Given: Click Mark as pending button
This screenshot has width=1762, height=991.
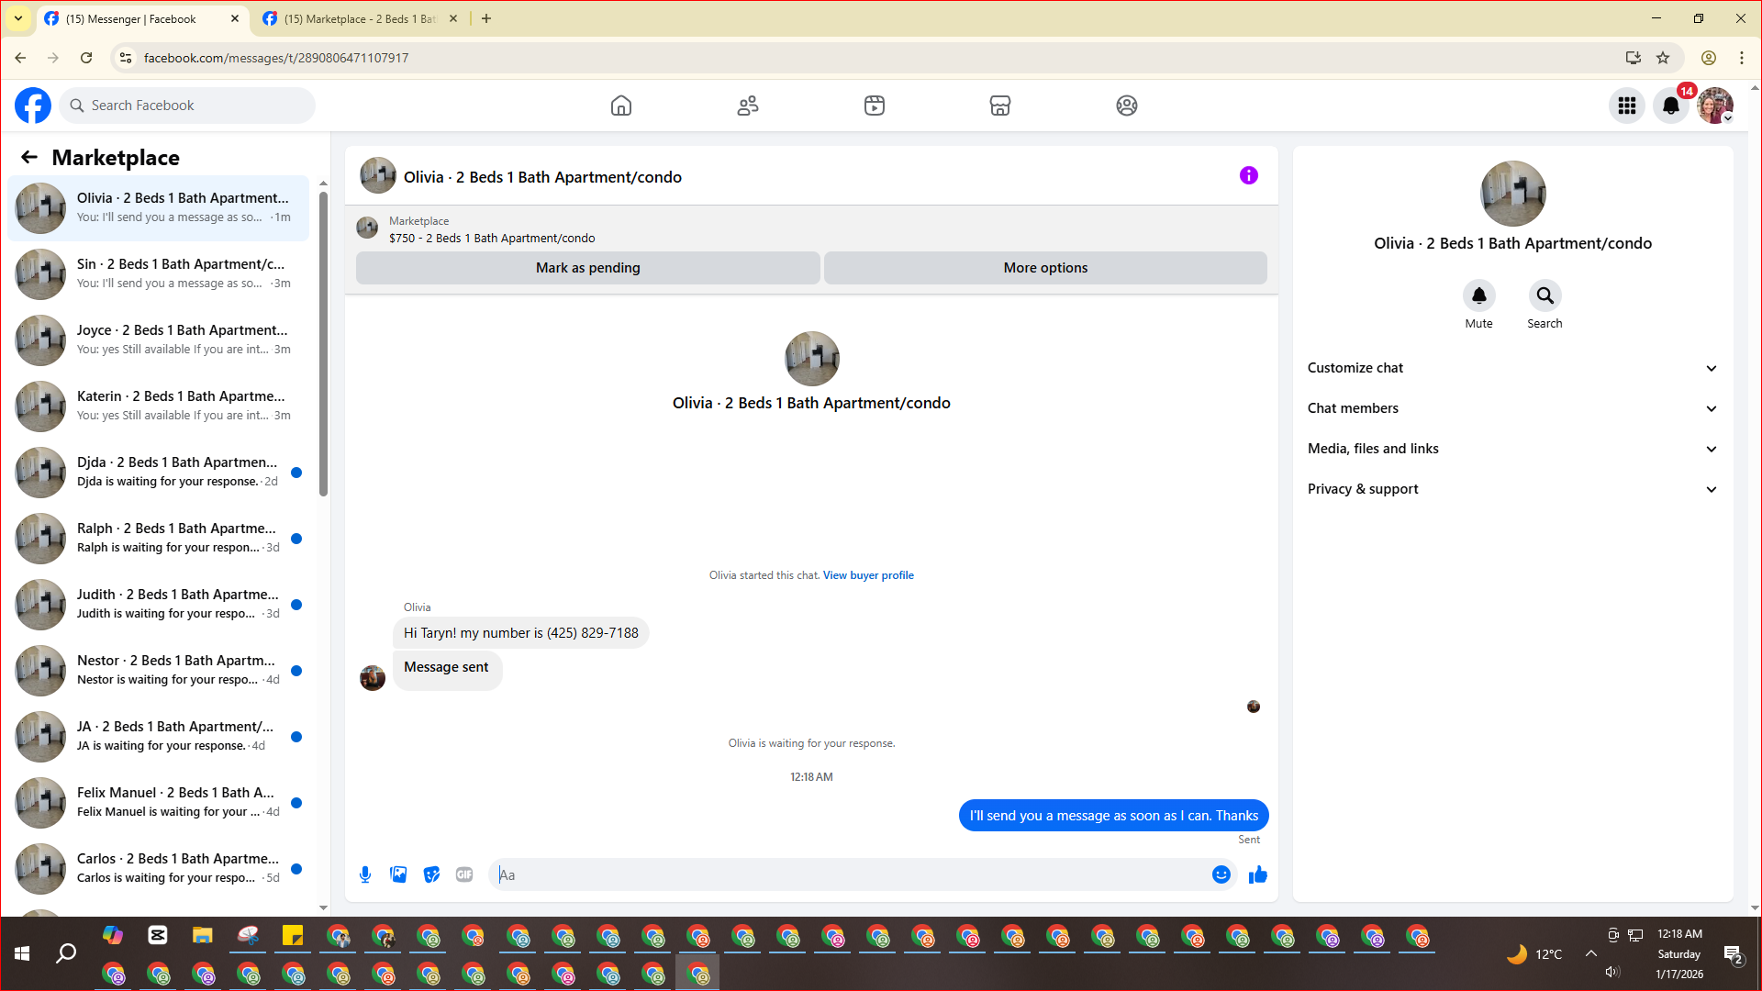Looking at the screenshot, I should coord(587,268).
